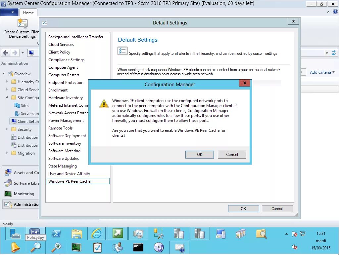
Task: Click the PolicySpy taskbar icon
Action: 34,232
